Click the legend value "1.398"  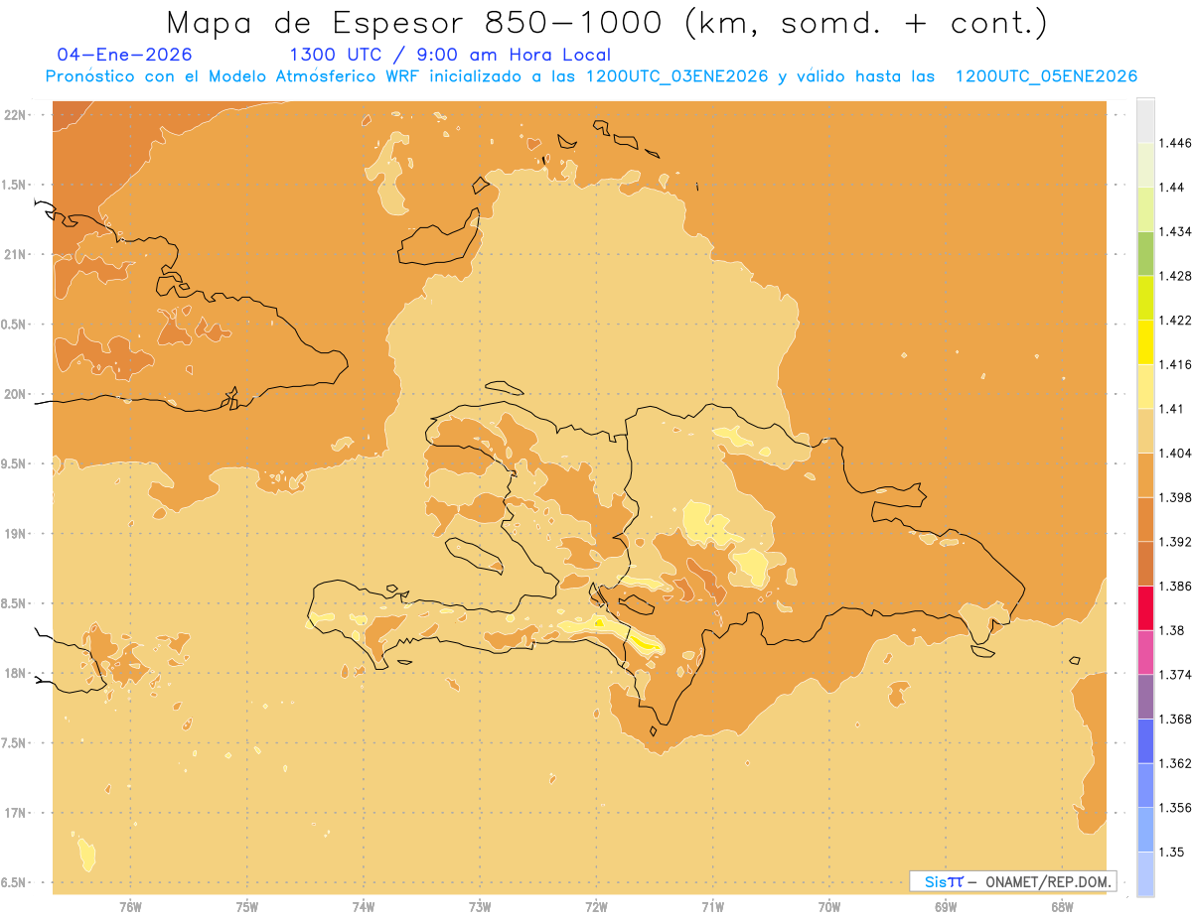(x=1174, y=497)
